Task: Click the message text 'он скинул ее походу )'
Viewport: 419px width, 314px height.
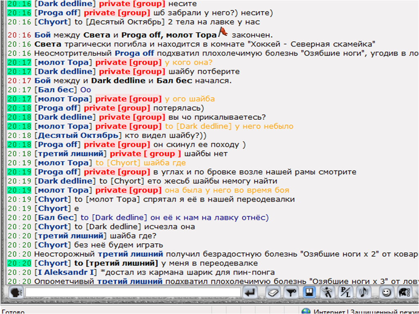Action: 199,145
